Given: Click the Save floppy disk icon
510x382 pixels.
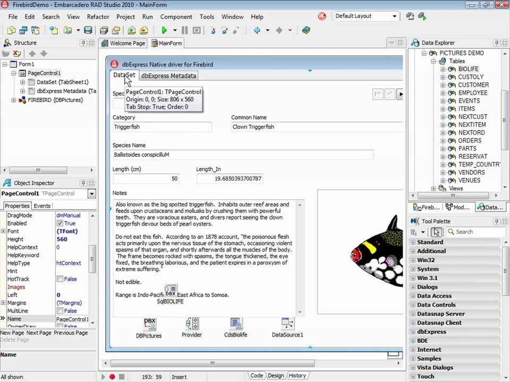Looking at the screenshot, I should [x=88, y=30].
